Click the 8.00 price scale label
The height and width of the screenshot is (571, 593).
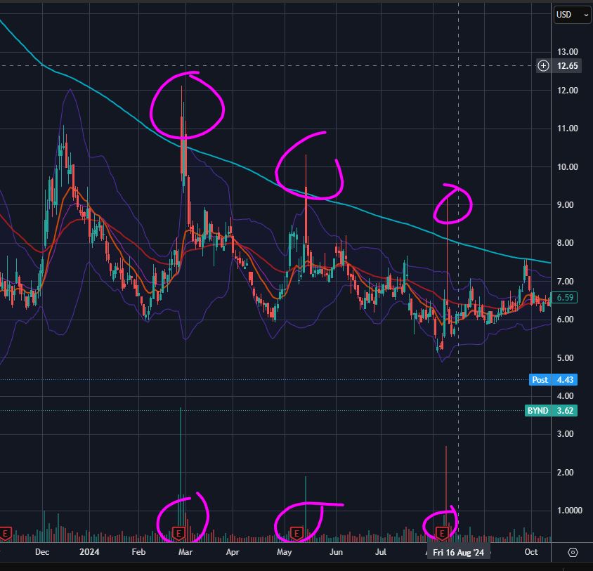[x=565, y=243]
